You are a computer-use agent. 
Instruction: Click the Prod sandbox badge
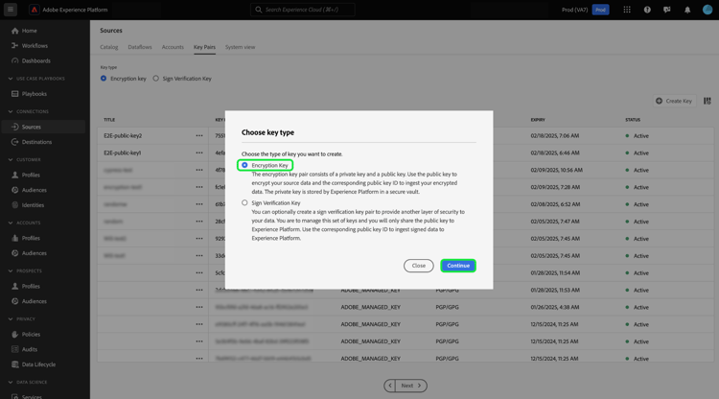coord(600,10)
